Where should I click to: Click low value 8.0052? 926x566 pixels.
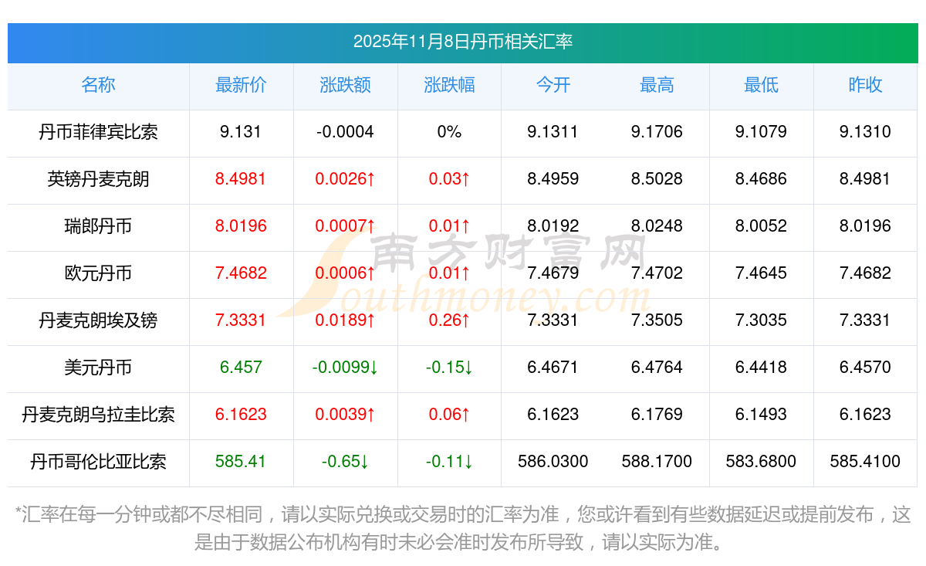coord(761,226)
